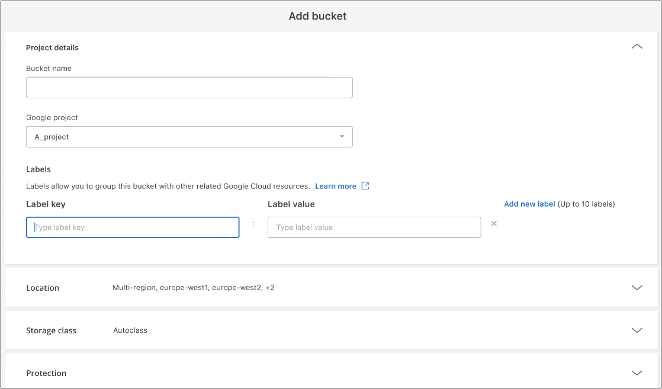Open the external link icon beside Learn more
This screenshot has width=662, height=389.
[365, 186]
